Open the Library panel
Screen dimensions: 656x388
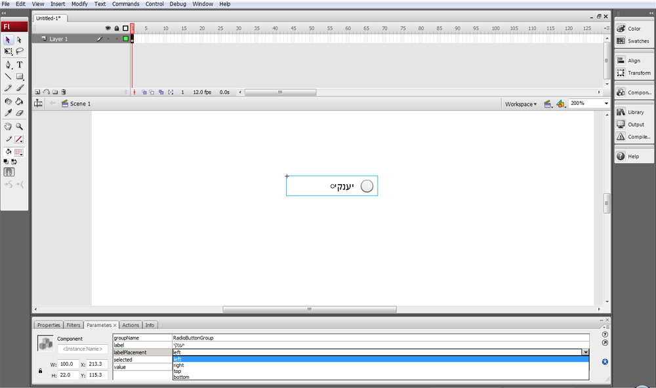634,112
